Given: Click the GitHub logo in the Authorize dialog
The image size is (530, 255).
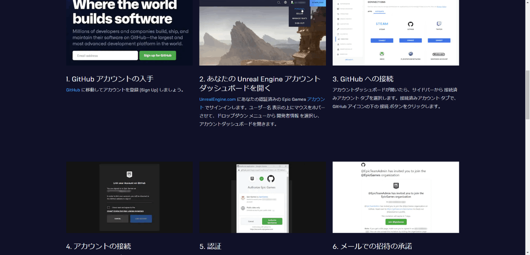Looking at the screenshot, I should tap(271, 178).
